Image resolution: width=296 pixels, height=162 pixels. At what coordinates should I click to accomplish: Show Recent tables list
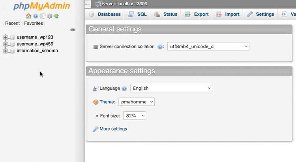tap(12, 23)
